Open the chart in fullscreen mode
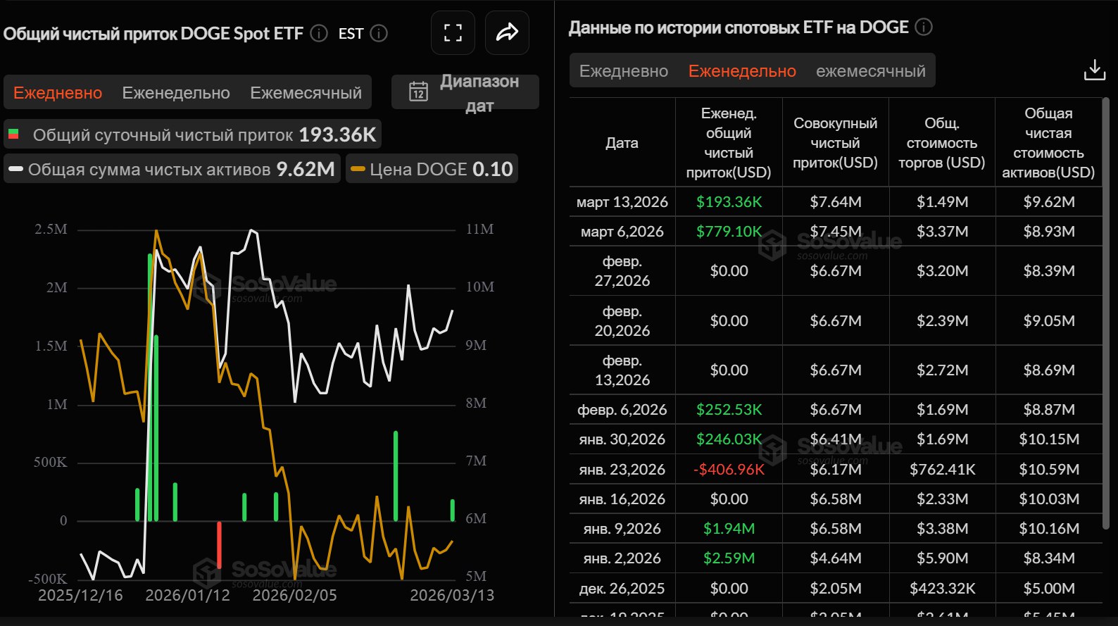This screenshot has width=1118, height=626. coord(453,32)
